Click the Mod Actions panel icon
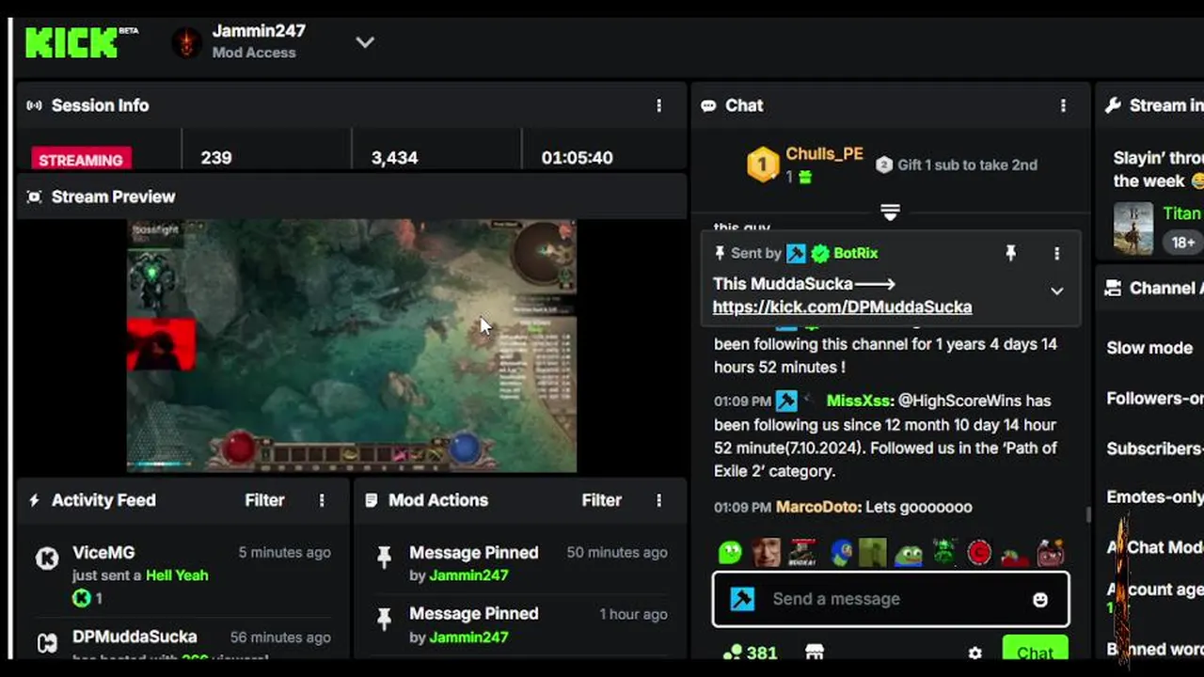Viewport: 1204px width, 677px height. (372, 500)
